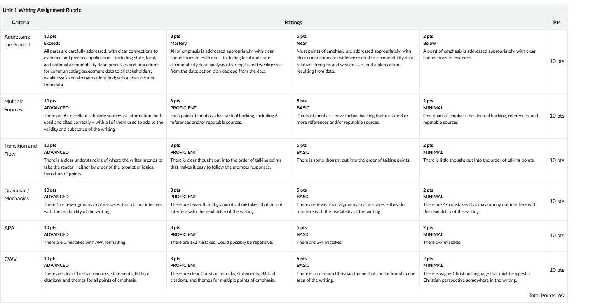Select ADVANCED rating for CWV criterion
Viewport: 595px width, 308px height.
[x=103, y=270]
